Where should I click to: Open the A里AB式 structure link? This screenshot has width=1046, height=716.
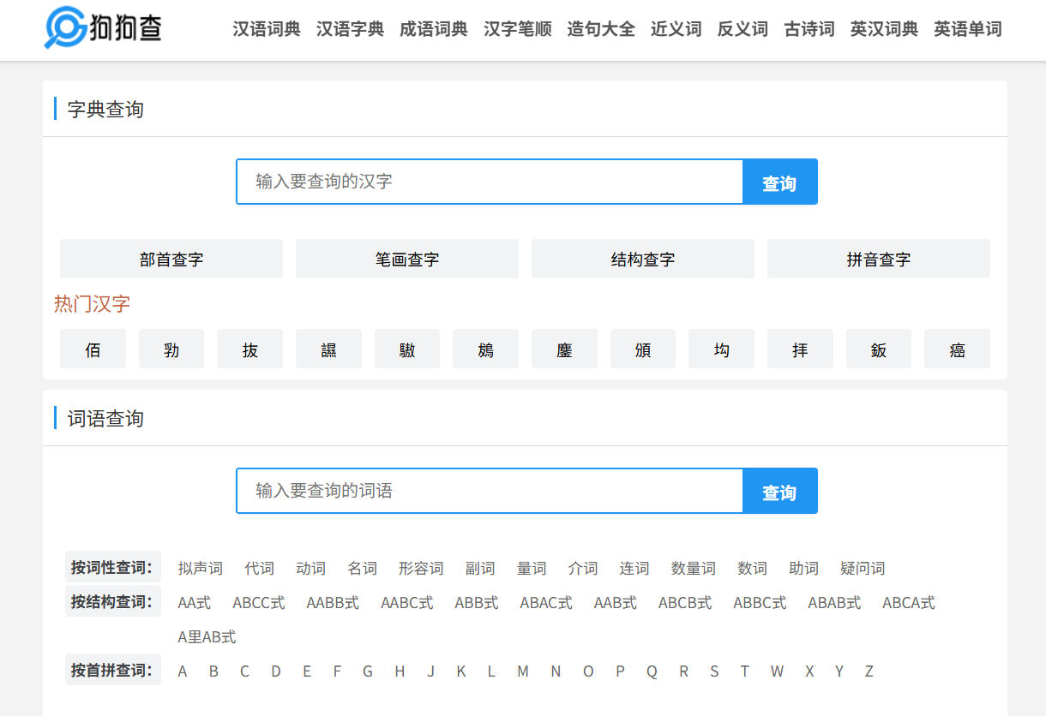tap(207, 636)
